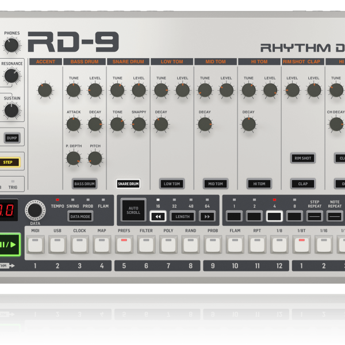
Task: Toggle step key 5 labeled PREFS
Action: pyautogui.click(x=124, y=245)
